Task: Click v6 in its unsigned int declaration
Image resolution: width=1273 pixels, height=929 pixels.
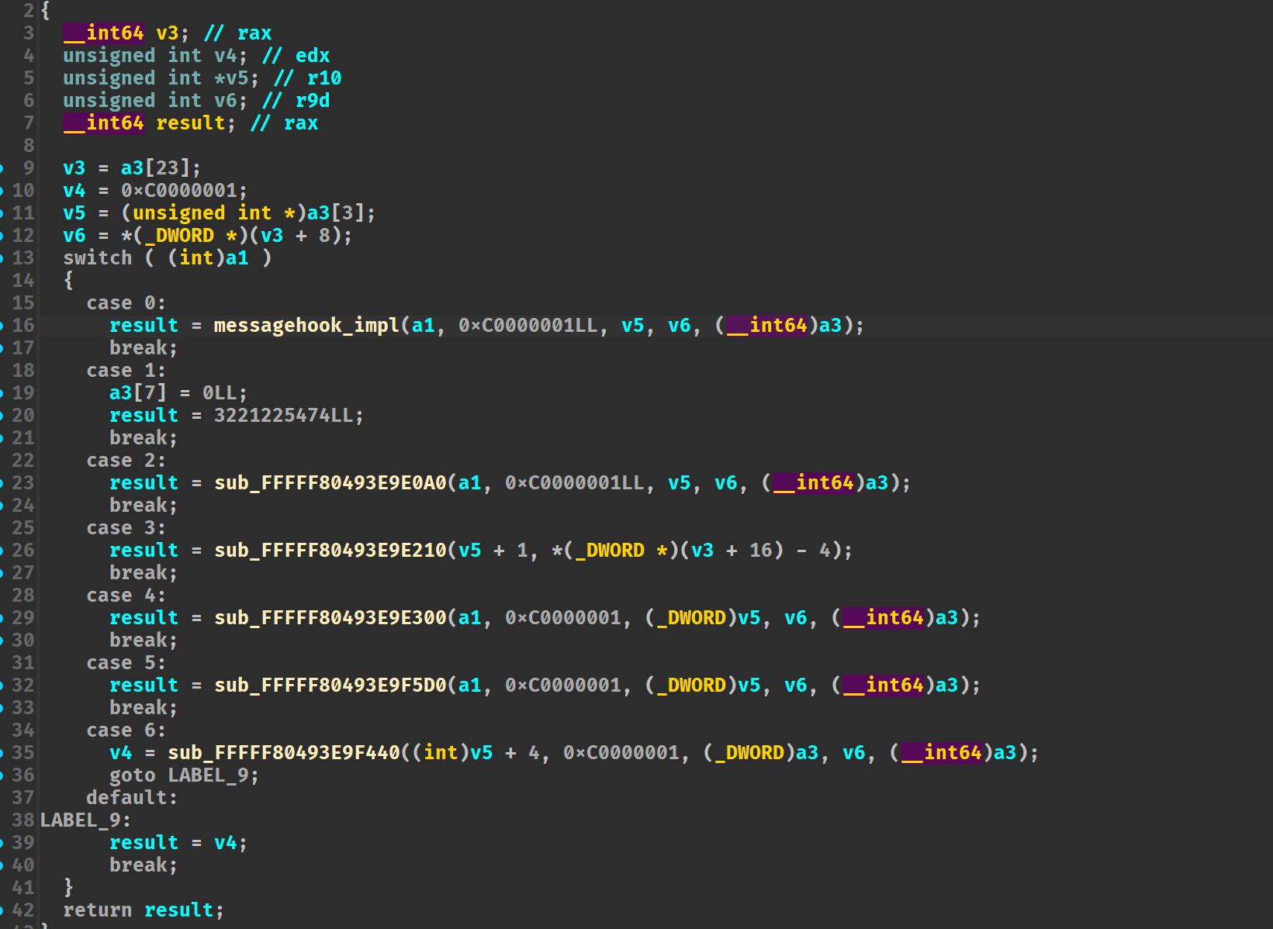Action: pyautogui.click(x=226, y=100)
